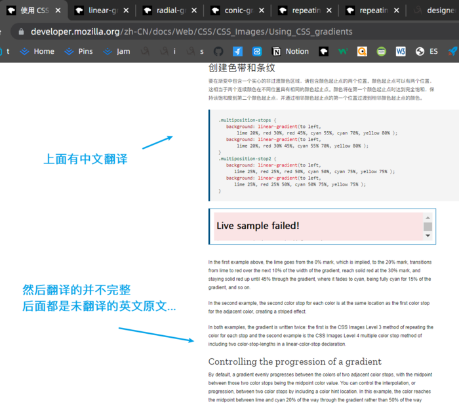Open the Pins bookmark

pos(79,52)
